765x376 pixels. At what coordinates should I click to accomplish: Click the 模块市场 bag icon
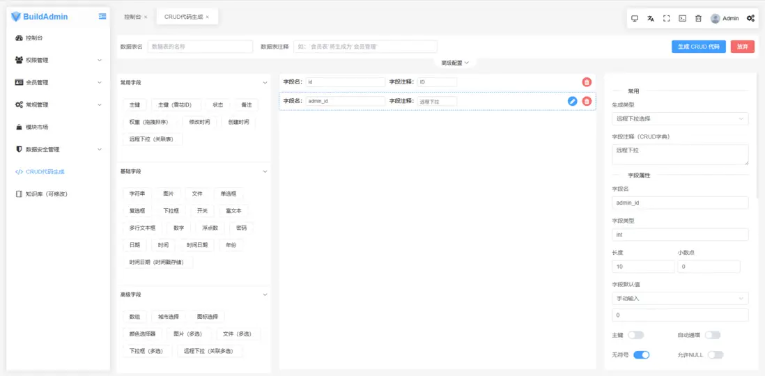pos(19,127)
